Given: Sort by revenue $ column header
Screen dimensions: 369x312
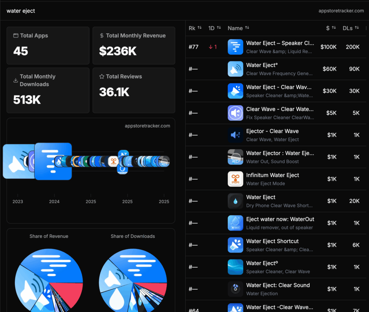Looking at the screenshot, I should (331, 28).
